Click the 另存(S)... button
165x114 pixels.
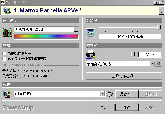coord(127,94)
